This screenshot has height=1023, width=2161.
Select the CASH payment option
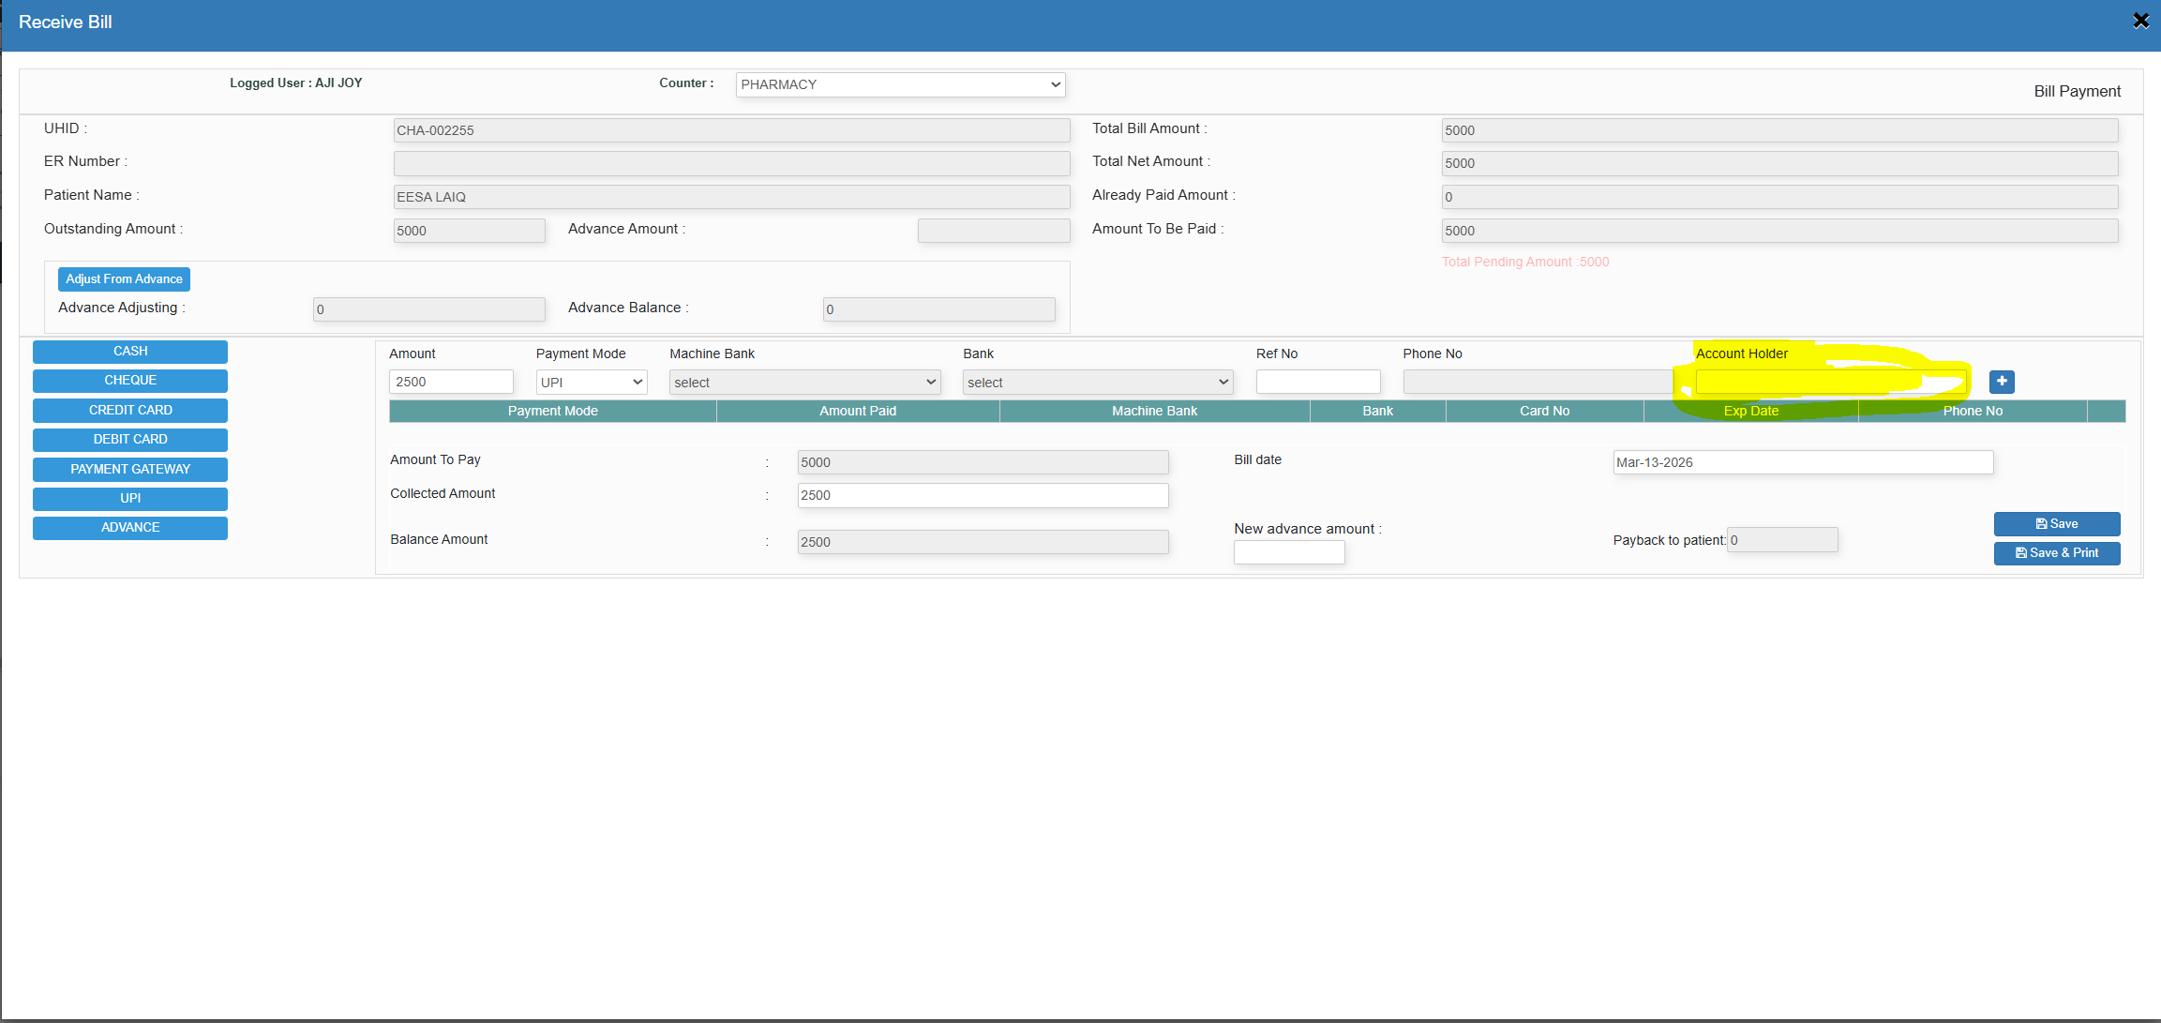pyautogui.click(x=130, y=352)
